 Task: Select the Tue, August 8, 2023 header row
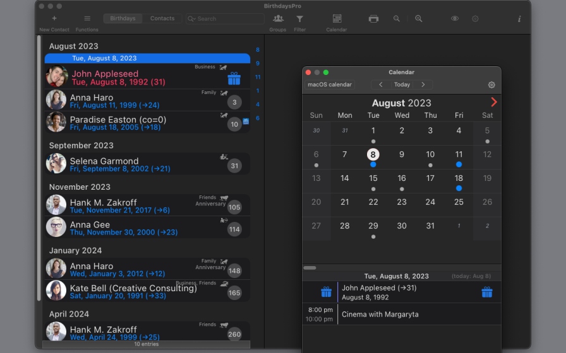[147, 58]
